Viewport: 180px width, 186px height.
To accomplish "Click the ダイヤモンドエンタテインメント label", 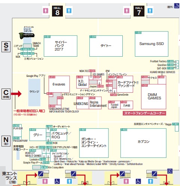I will [96, 90].
